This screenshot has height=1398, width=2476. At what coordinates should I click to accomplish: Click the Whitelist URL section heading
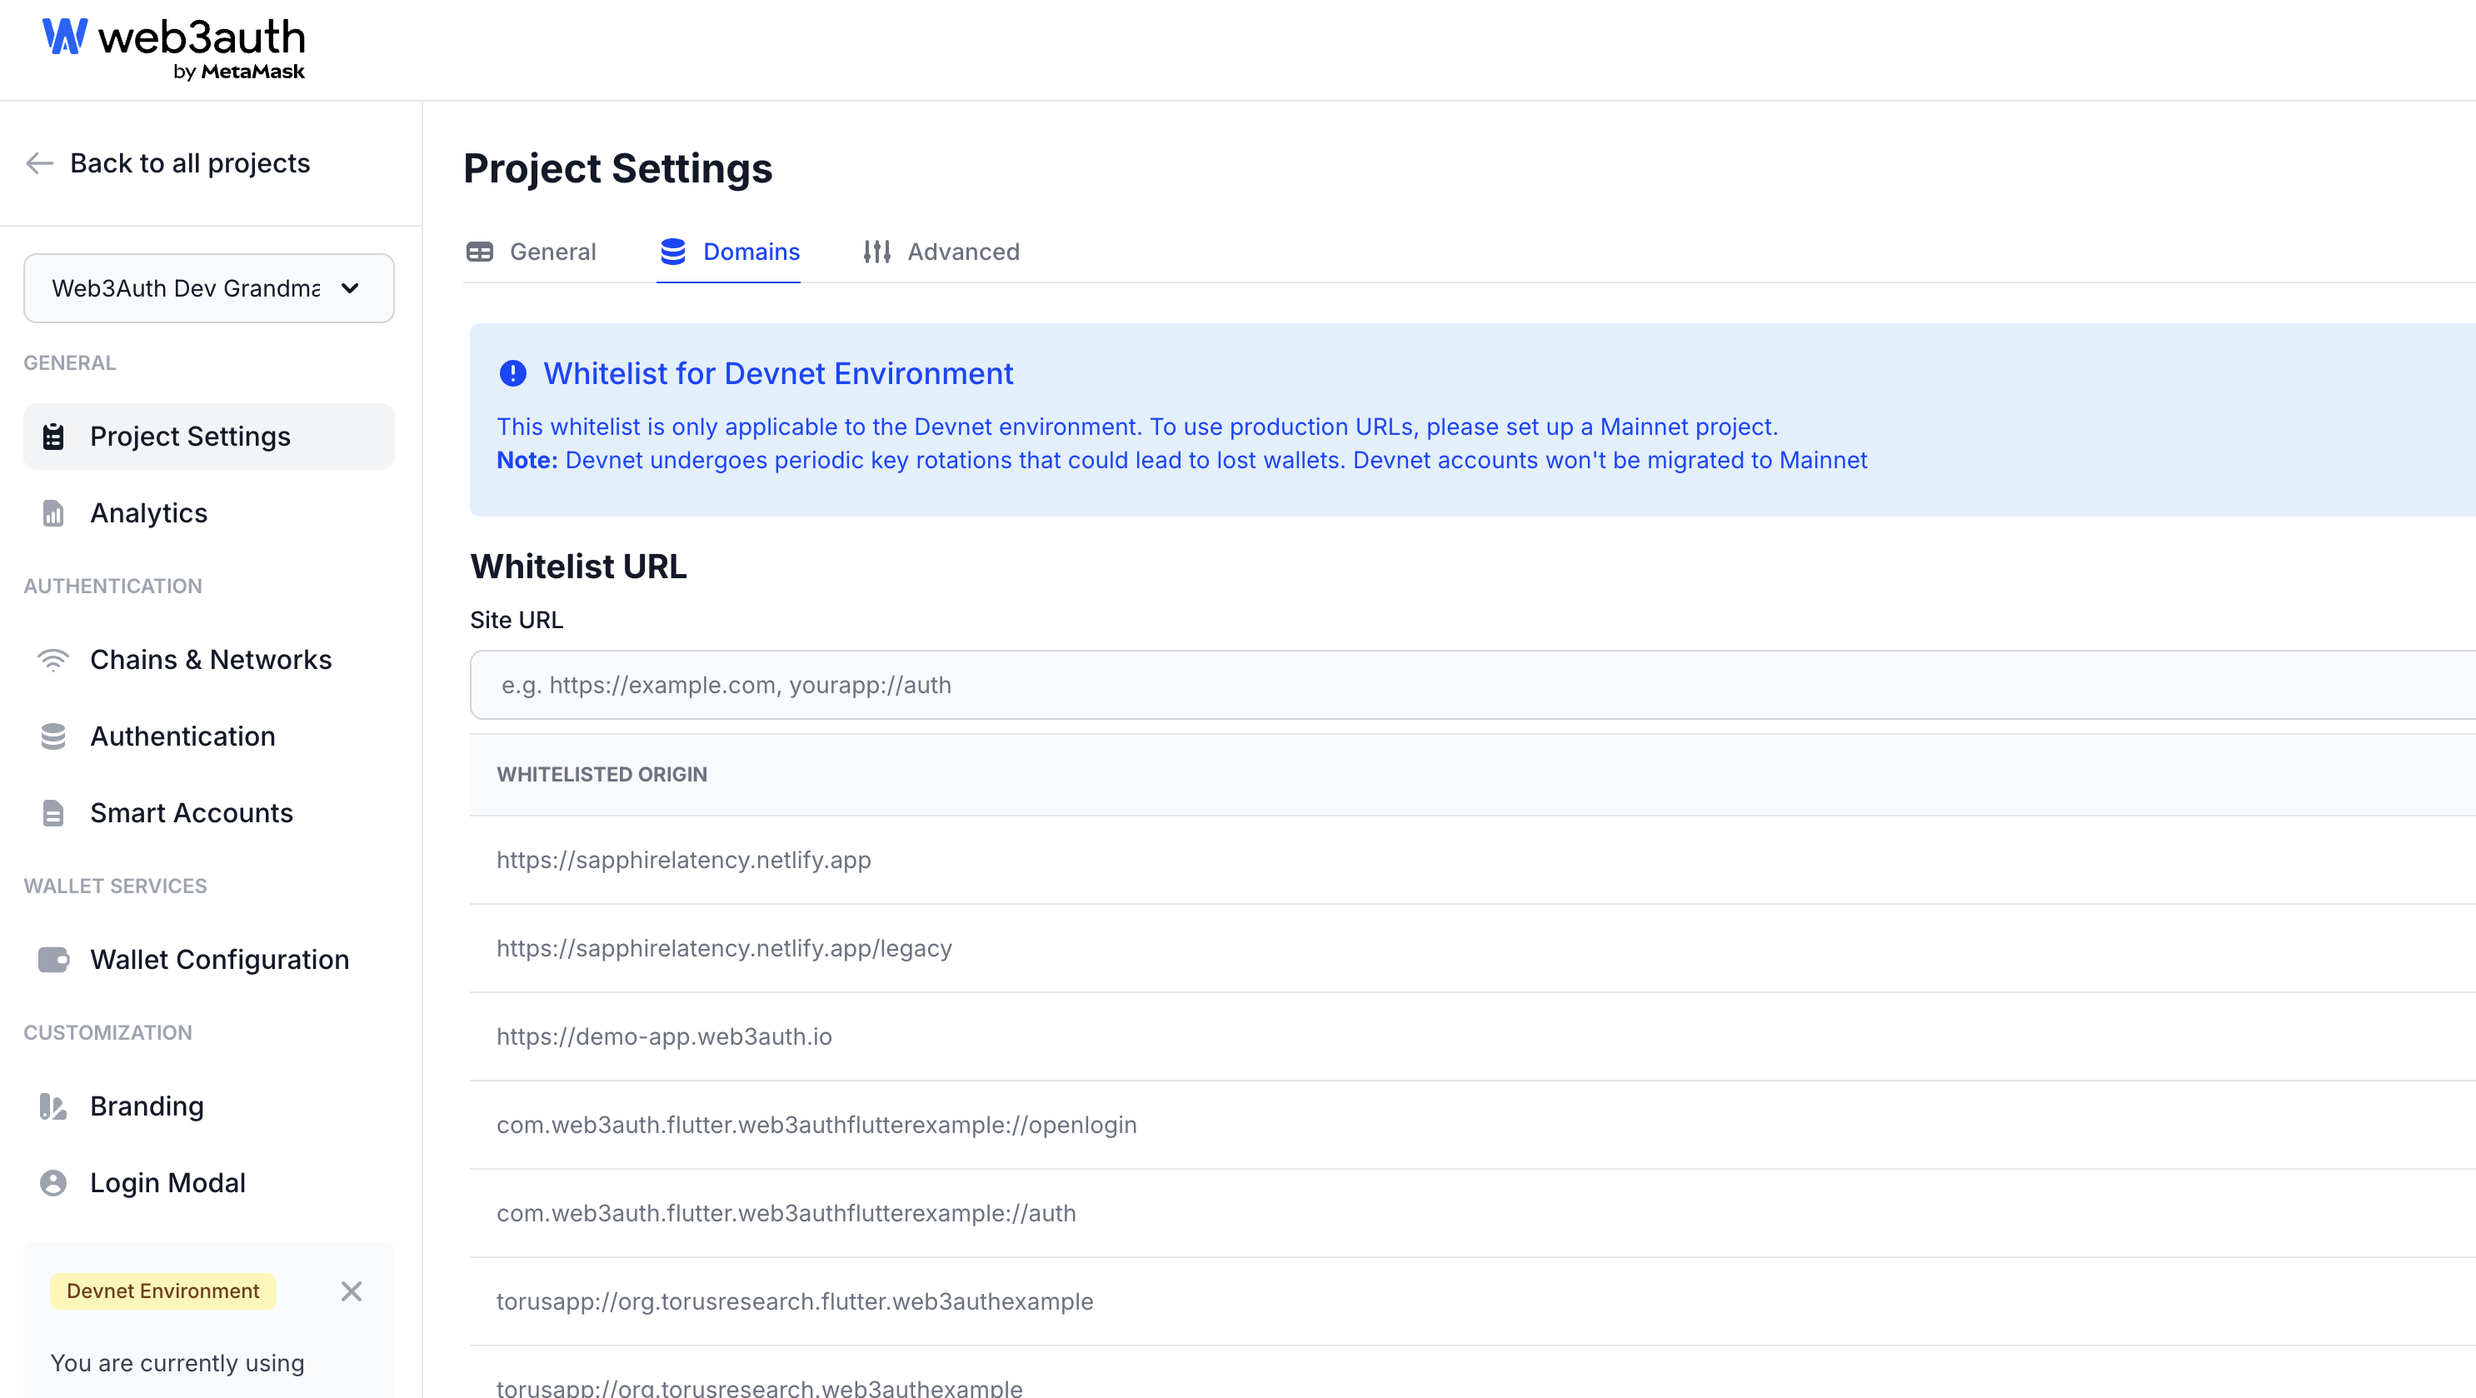click(x=579, y=567)
